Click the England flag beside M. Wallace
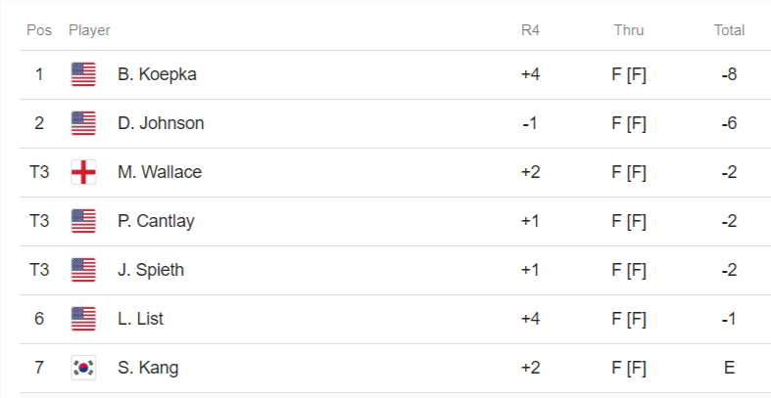Viewport: 771px width, 398px height. [83, 172]
